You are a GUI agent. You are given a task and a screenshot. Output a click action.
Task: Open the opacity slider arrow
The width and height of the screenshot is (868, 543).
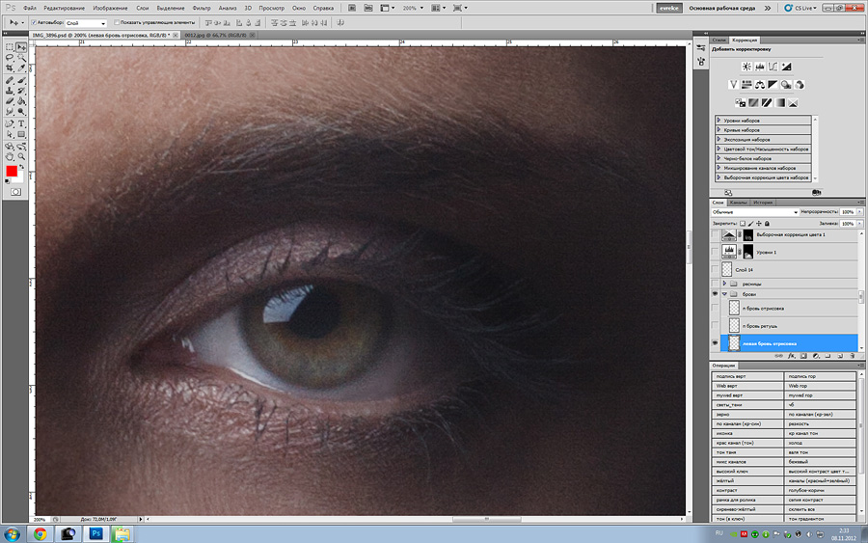tap(859, 212)
